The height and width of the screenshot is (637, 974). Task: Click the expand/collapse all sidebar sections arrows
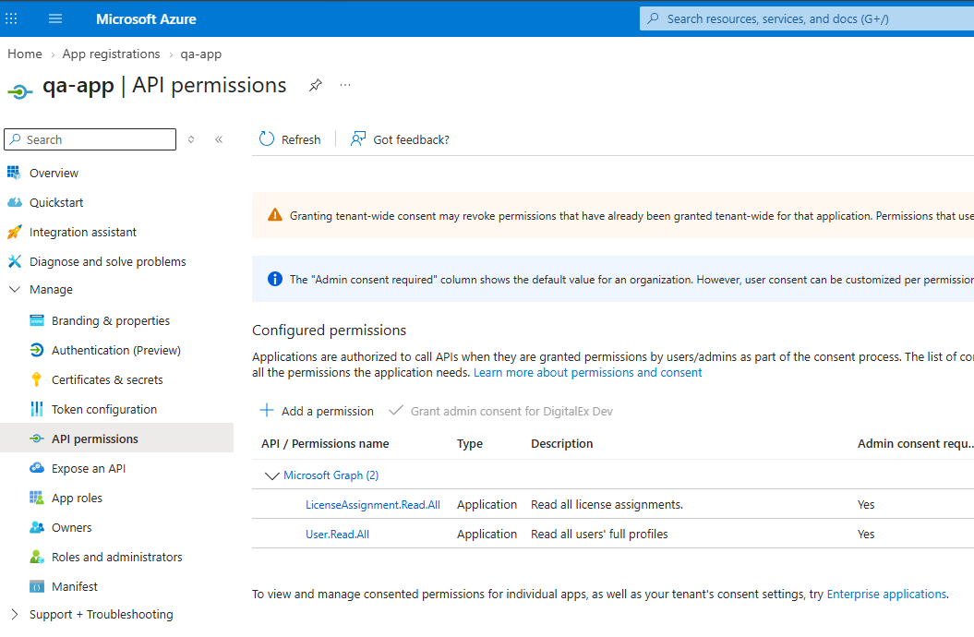click(191, 139)
